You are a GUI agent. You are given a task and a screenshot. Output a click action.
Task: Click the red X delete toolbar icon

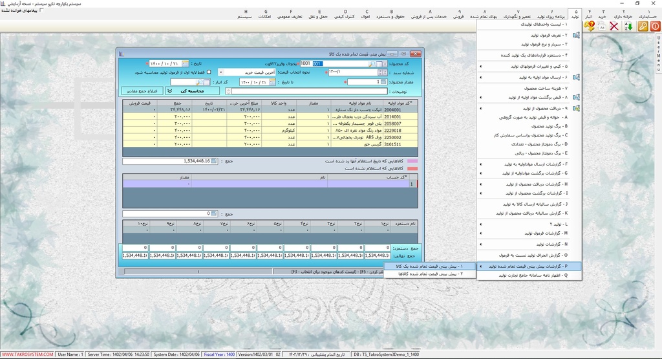pyautogui.click(x=614, y=27)
